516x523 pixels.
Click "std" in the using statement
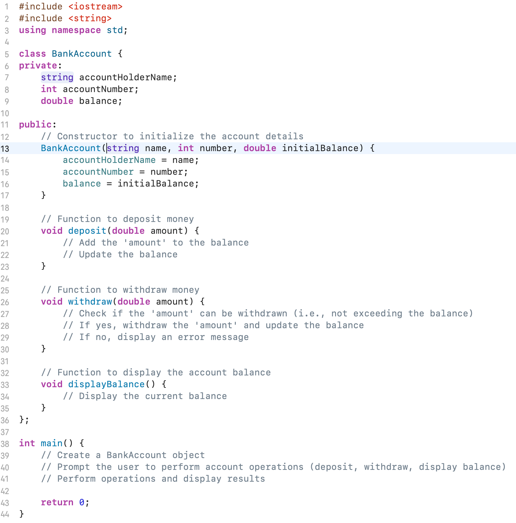[x=115, y=30]
